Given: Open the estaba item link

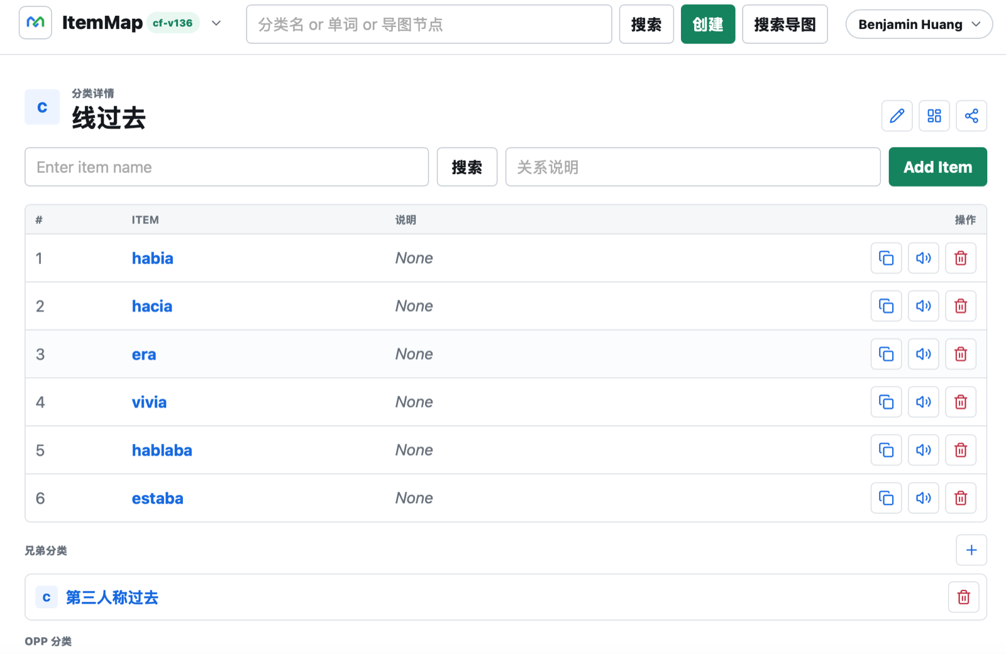Looking at the screenshot, I should pos(157,498).
